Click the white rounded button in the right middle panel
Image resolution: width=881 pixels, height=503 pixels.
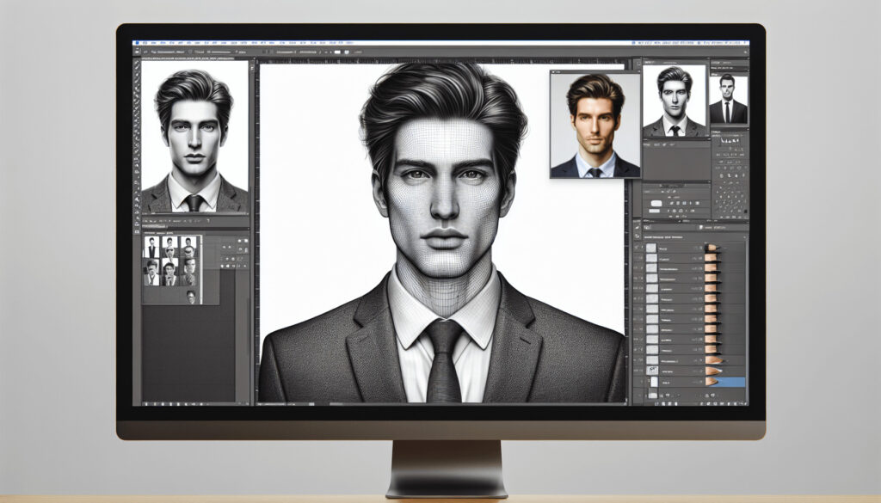click(x=656, y=203)
